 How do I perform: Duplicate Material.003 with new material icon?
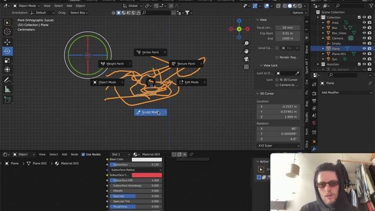coord(179,155)
